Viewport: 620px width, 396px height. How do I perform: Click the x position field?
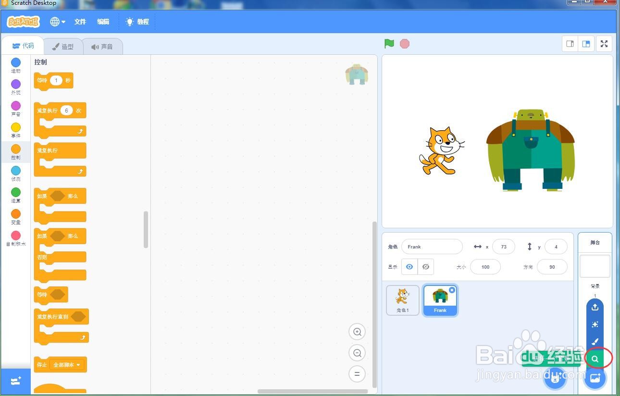[504, 247]
